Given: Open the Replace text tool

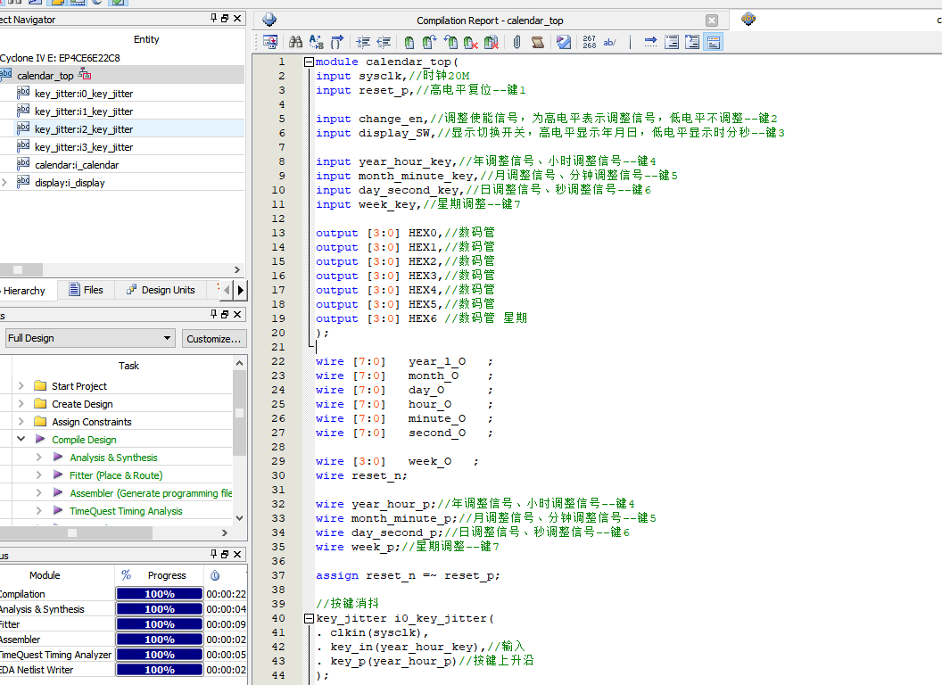Looking at the screenshot, I should click(x=316, y=42).
